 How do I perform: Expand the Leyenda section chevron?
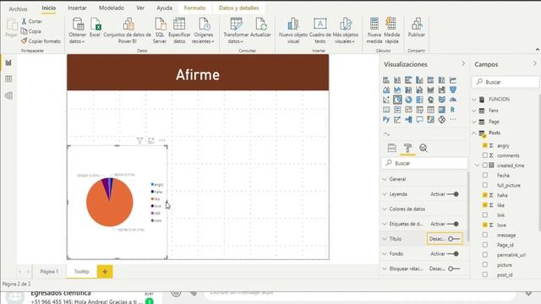(x=385, y=194)
